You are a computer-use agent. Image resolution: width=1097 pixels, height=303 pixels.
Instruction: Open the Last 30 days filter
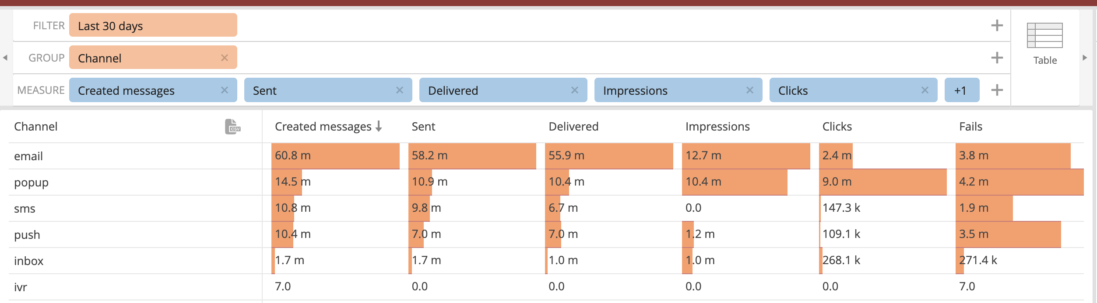point(153,25)
